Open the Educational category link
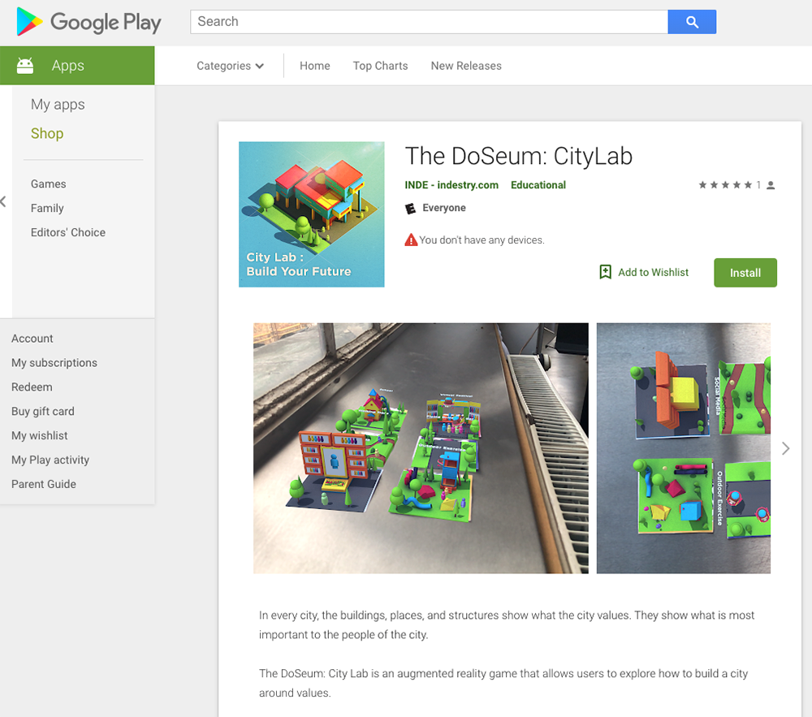This screenshot has height=717, width=812. [538, 185]
